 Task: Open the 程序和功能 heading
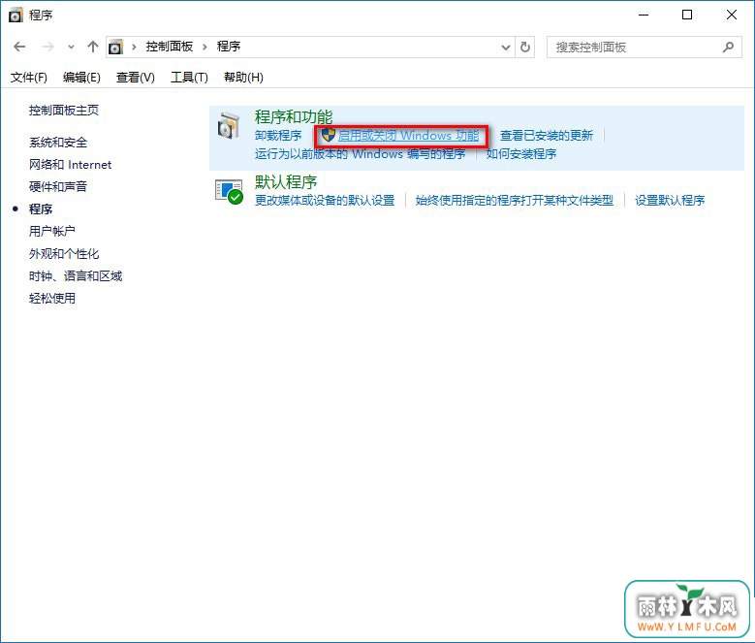(294, 116)
